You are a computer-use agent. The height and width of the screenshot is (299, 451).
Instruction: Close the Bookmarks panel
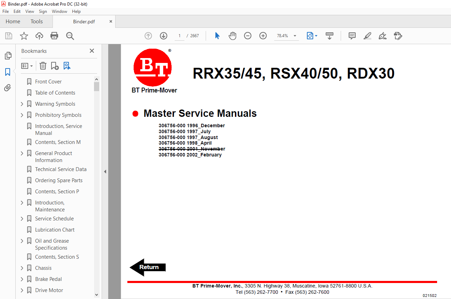coord(92,51)
